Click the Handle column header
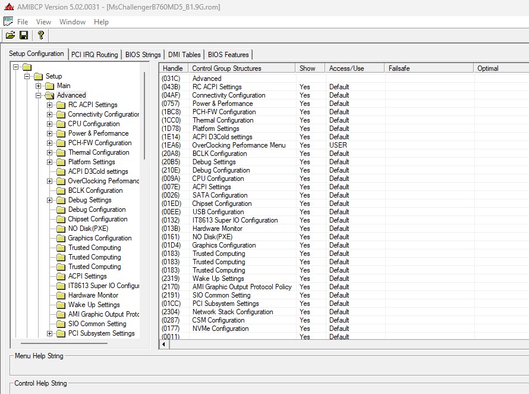This screenshot has width=529, height=394. coord(173,68)
